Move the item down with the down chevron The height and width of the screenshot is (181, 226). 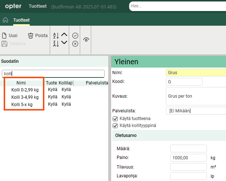(x=64, y=43)
